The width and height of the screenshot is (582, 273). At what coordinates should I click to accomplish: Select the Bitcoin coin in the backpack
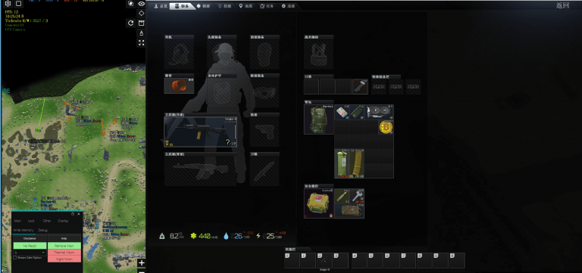coord(386,127)
